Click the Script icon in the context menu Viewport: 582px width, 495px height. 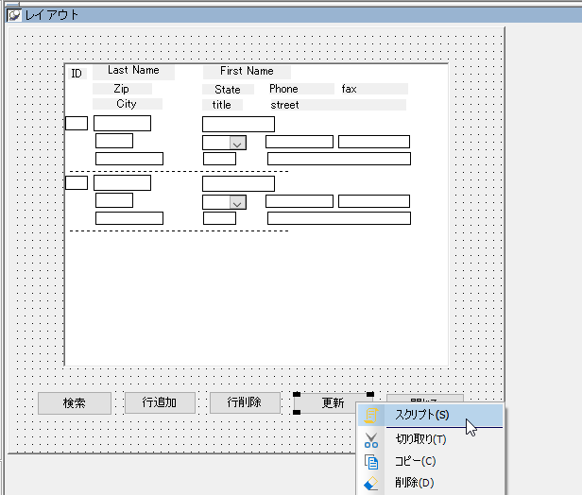pyautogui.click(x=371, y=415)
